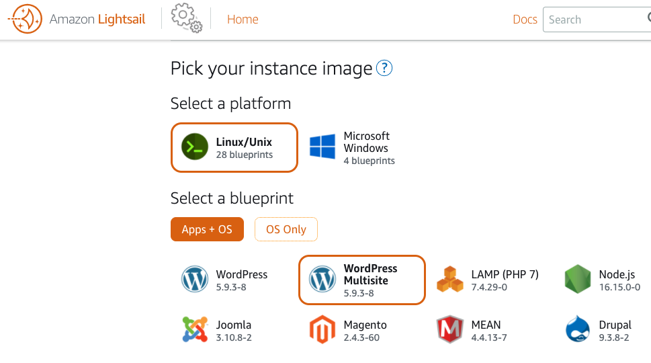Choose the Node.js blueprint name

point(617,274)
